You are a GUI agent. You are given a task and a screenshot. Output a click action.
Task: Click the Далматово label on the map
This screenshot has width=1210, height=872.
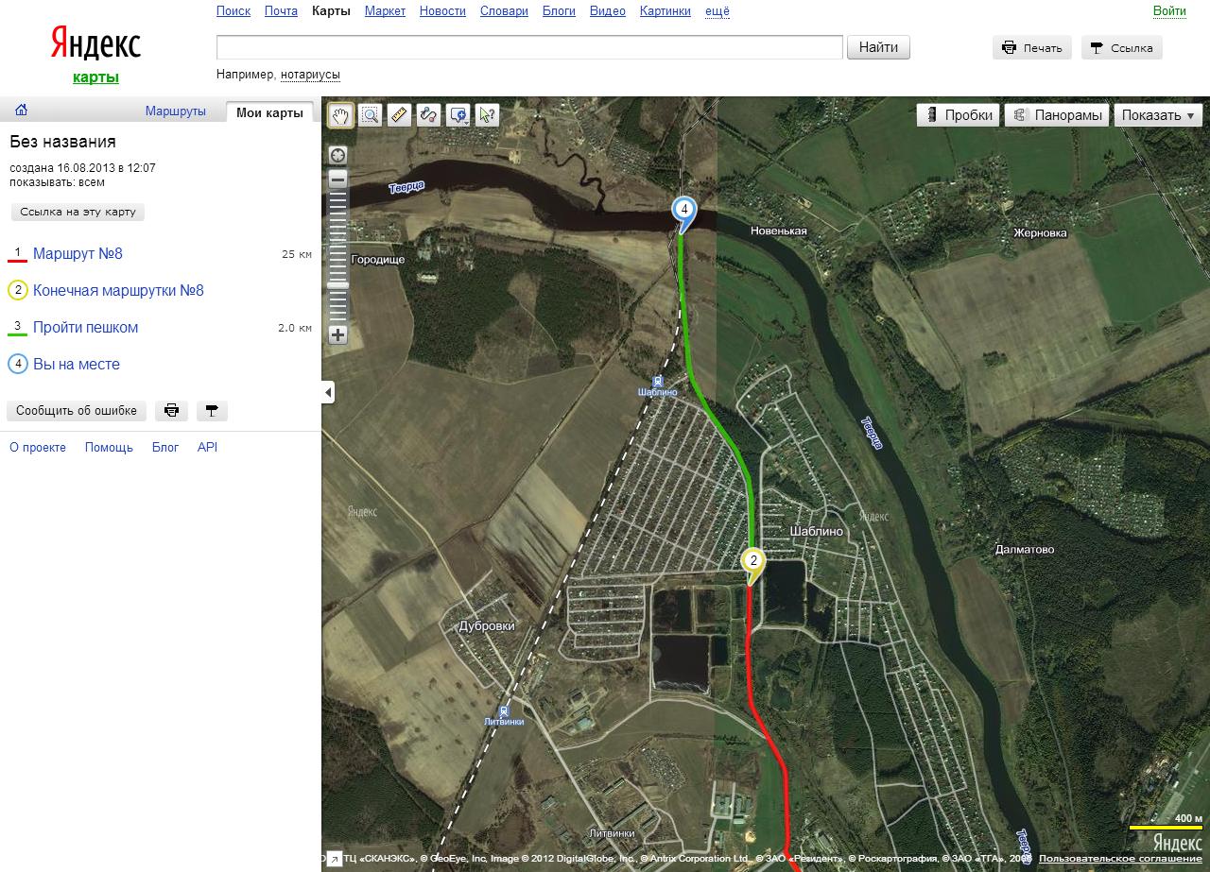pos(1025,549)
